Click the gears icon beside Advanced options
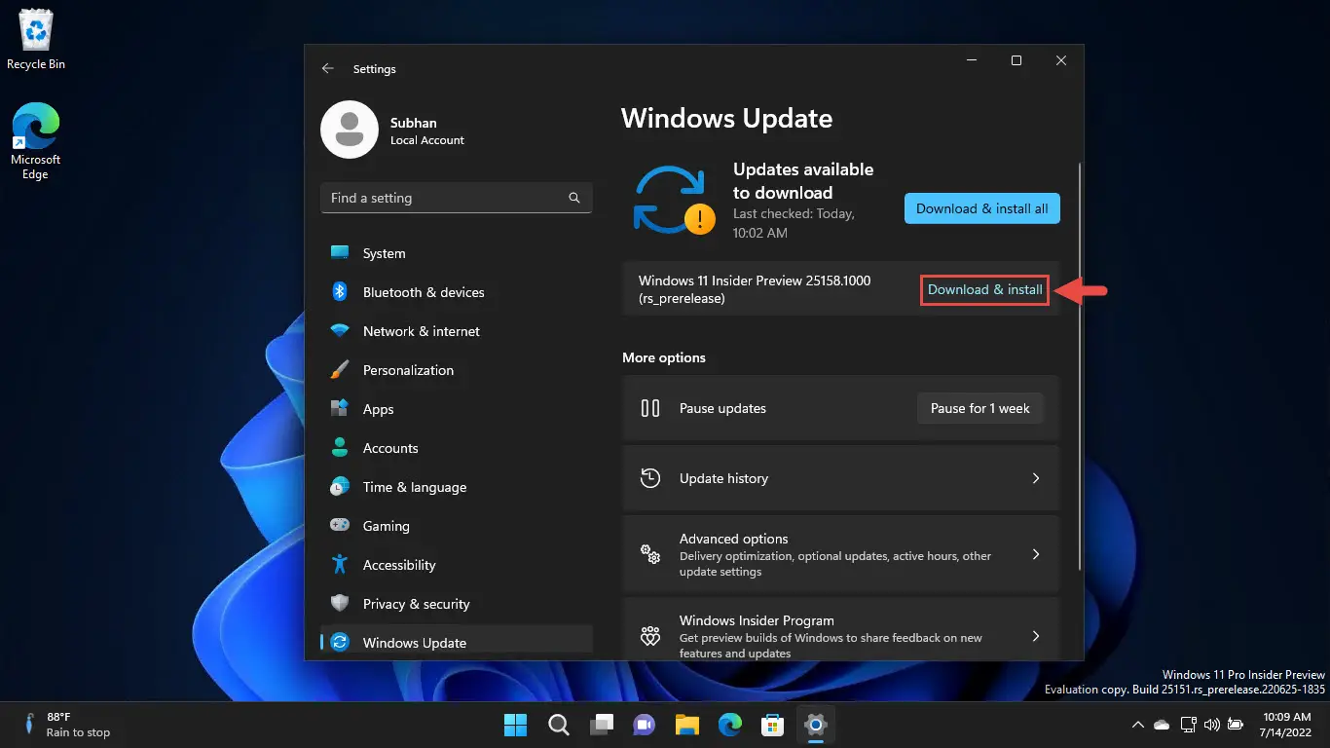This screenshot has height=748, width=1330. 650,555
